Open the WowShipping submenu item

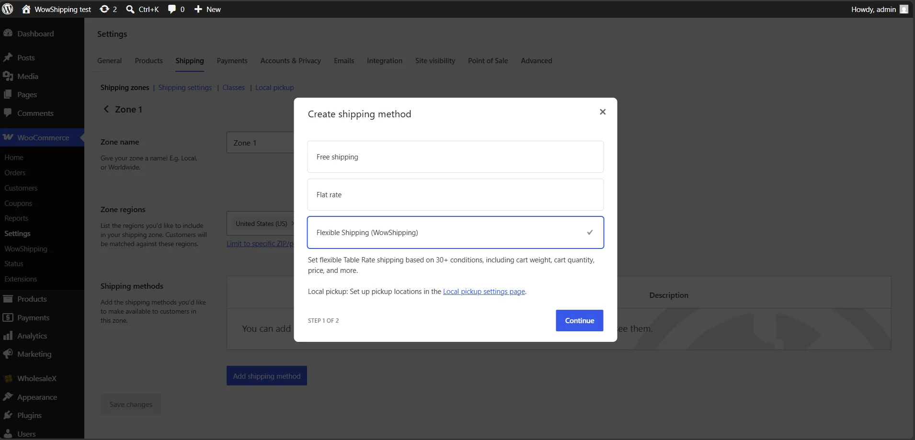[26, 248]
